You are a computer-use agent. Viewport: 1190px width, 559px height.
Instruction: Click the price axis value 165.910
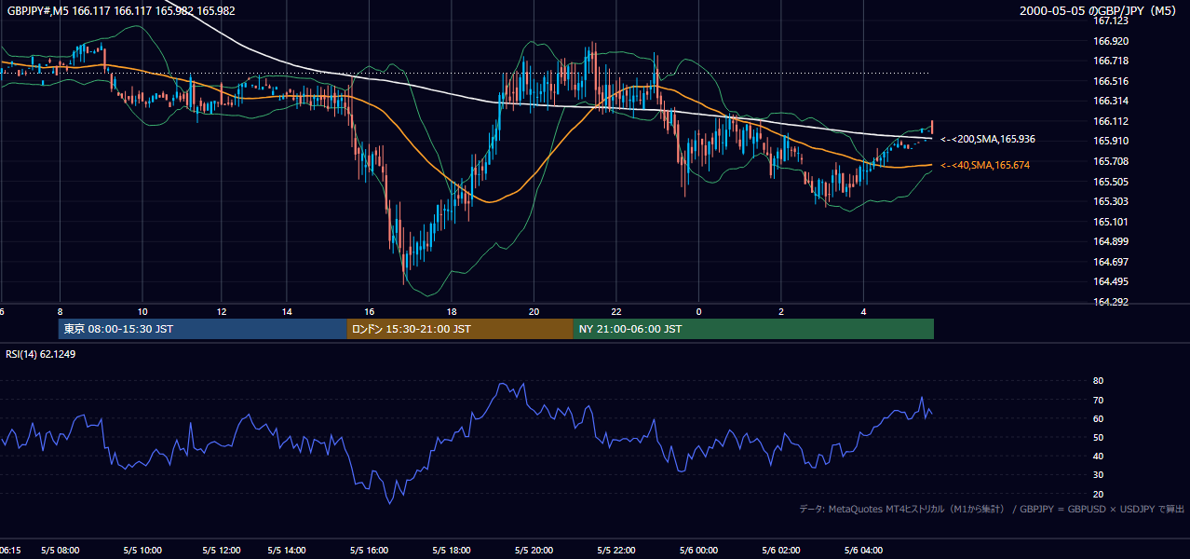(x=1111, y=141)
